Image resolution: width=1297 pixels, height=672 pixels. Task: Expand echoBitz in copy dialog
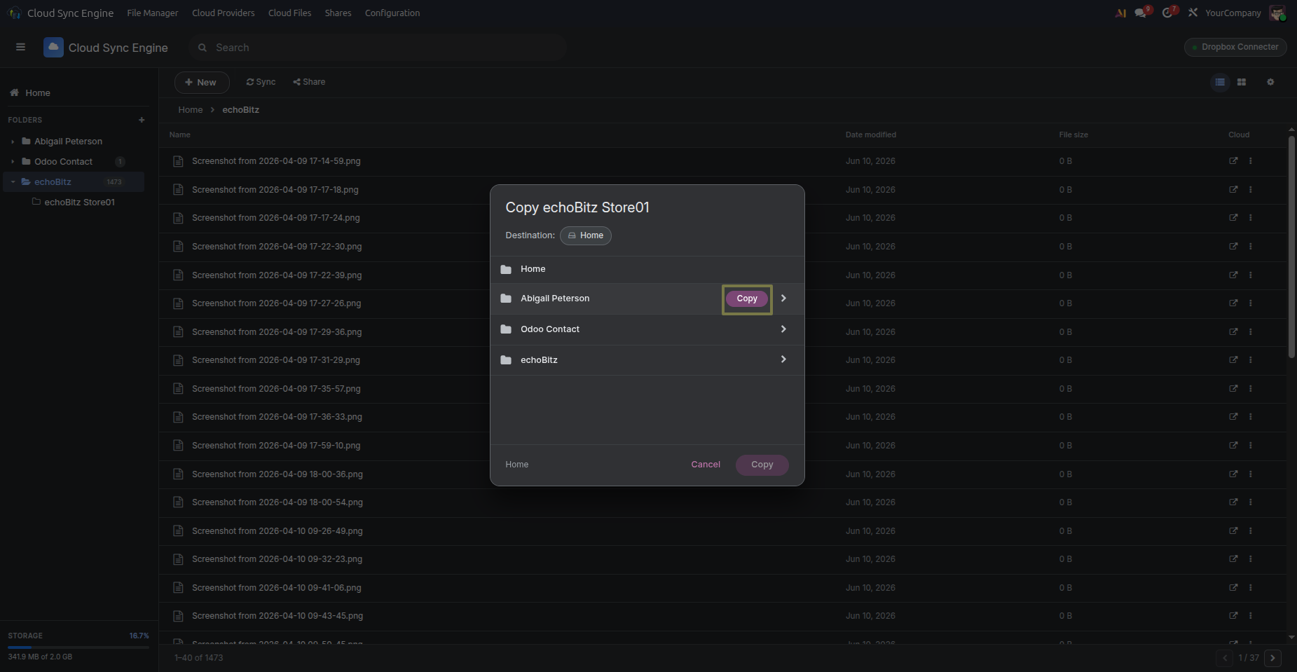coord(783,359)
